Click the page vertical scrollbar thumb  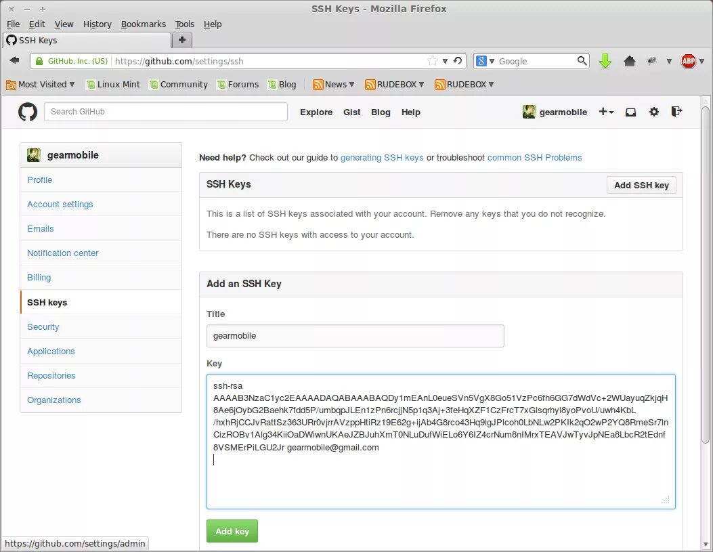[x=706, y=275]
